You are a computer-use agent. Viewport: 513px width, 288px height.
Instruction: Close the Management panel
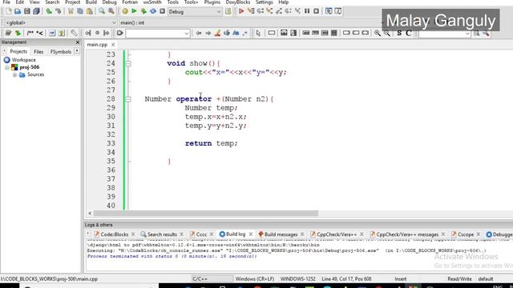point(78,42)
